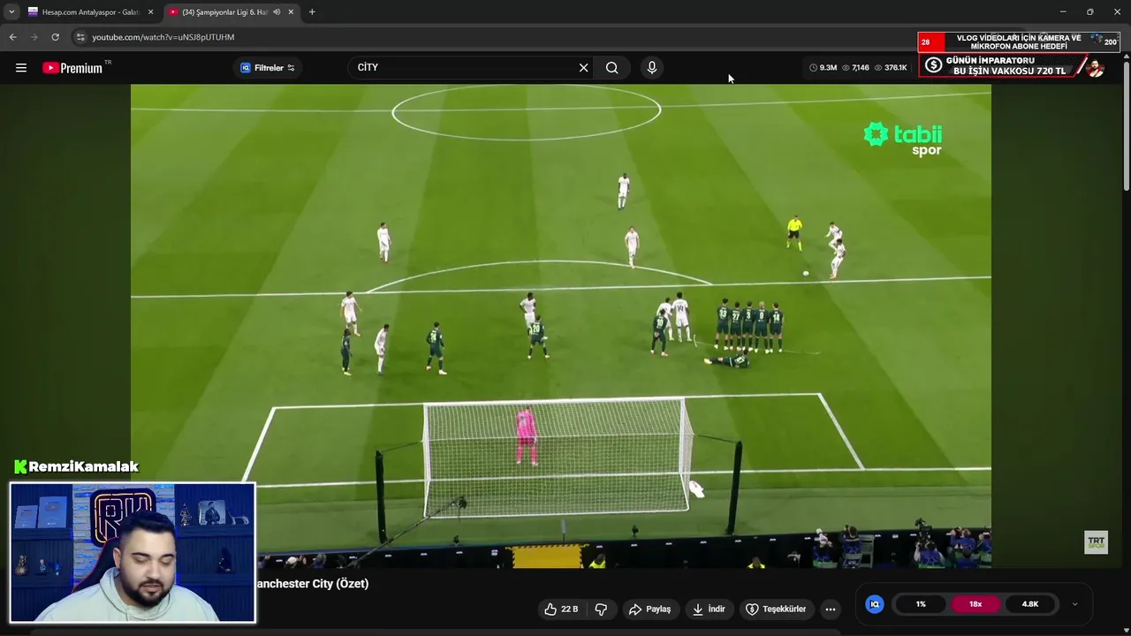Reload the page with refresh icon
The image size is (1131, 636).
(55, 37)
